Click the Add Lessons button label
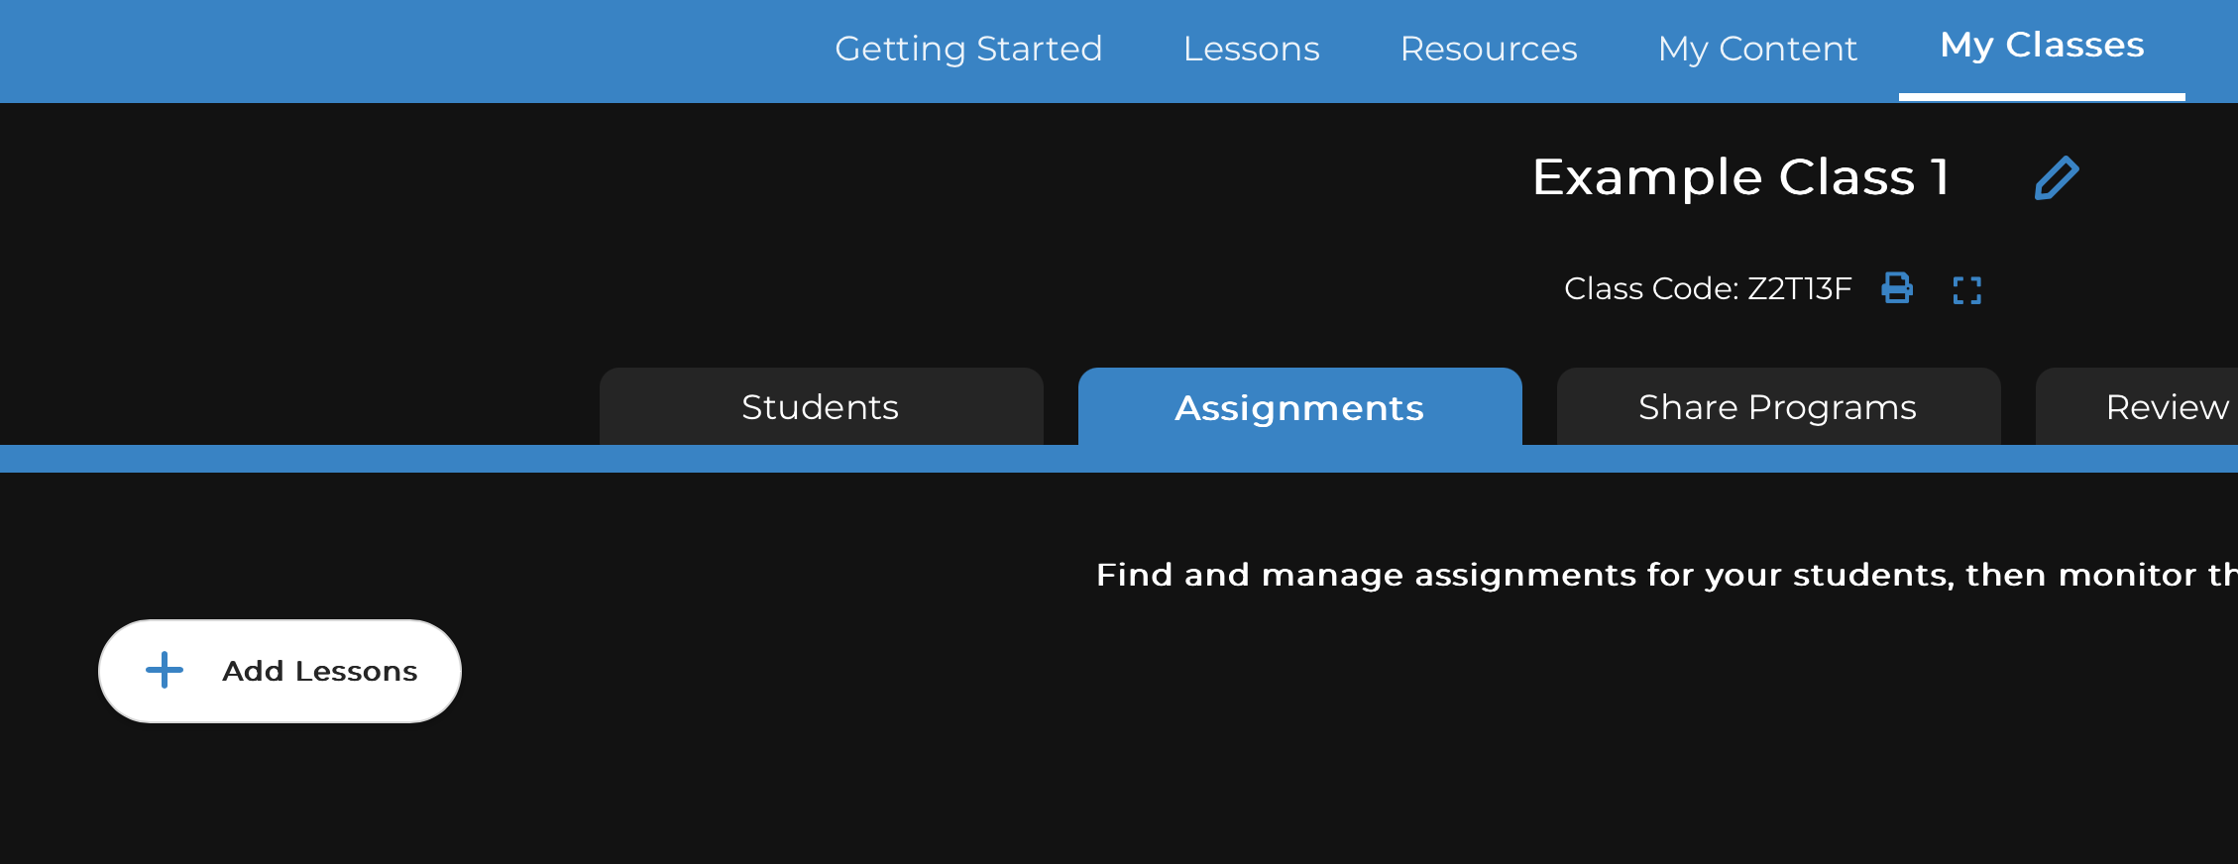 click(x=320, y=672)
